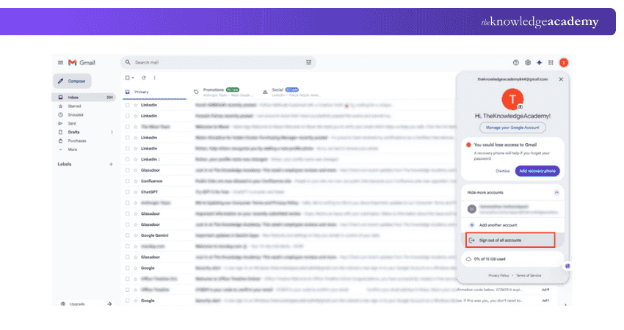
Task: Tick the Confluence email checkbox
Action: click(127, 181)
